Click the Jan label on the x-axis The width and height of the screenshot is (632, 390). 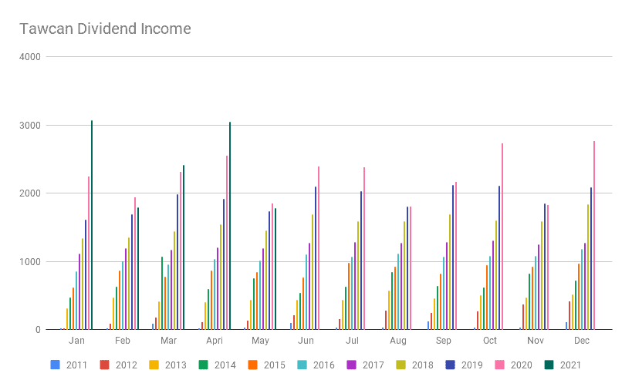coord(77,340)
